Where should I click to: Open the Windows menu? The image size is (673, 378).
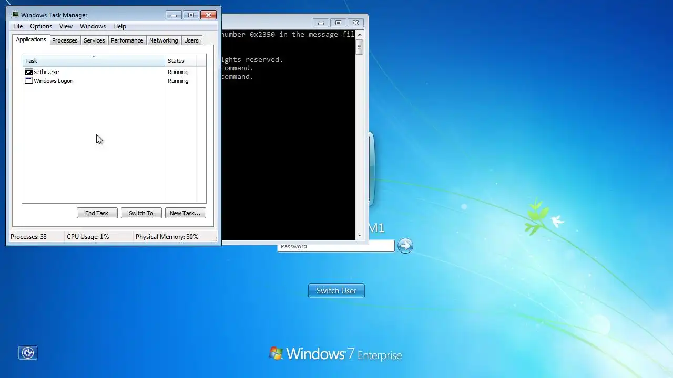click(93, 26)
